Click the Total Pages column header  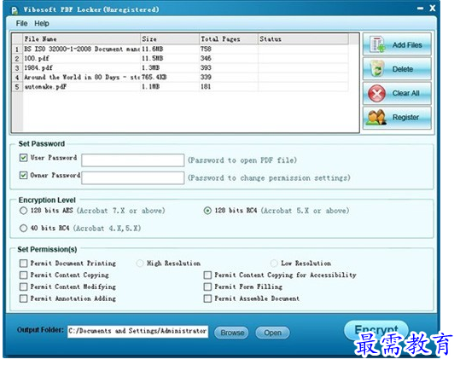click(x=229, y=39)
